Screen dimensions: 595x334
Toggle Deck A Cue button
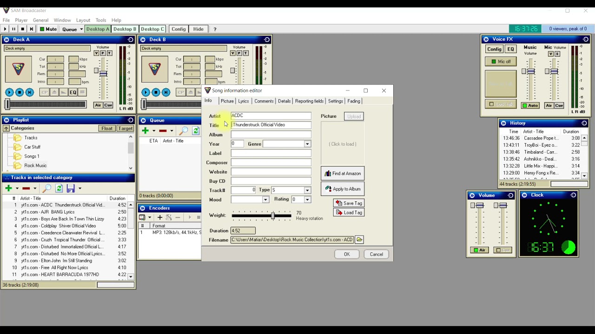coord(108,105)
